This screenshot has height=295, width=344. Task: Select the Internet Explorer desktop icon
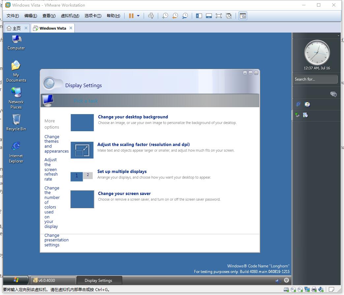click(x=16, y=152)
